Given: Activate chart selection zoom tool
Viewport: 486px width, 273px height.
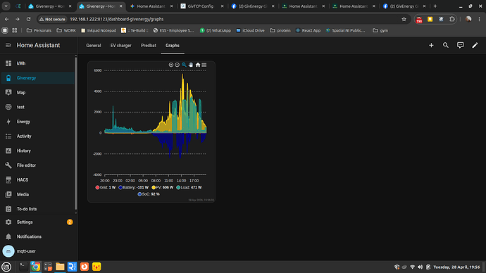Looking at the screenshot, I should [184, 65].
